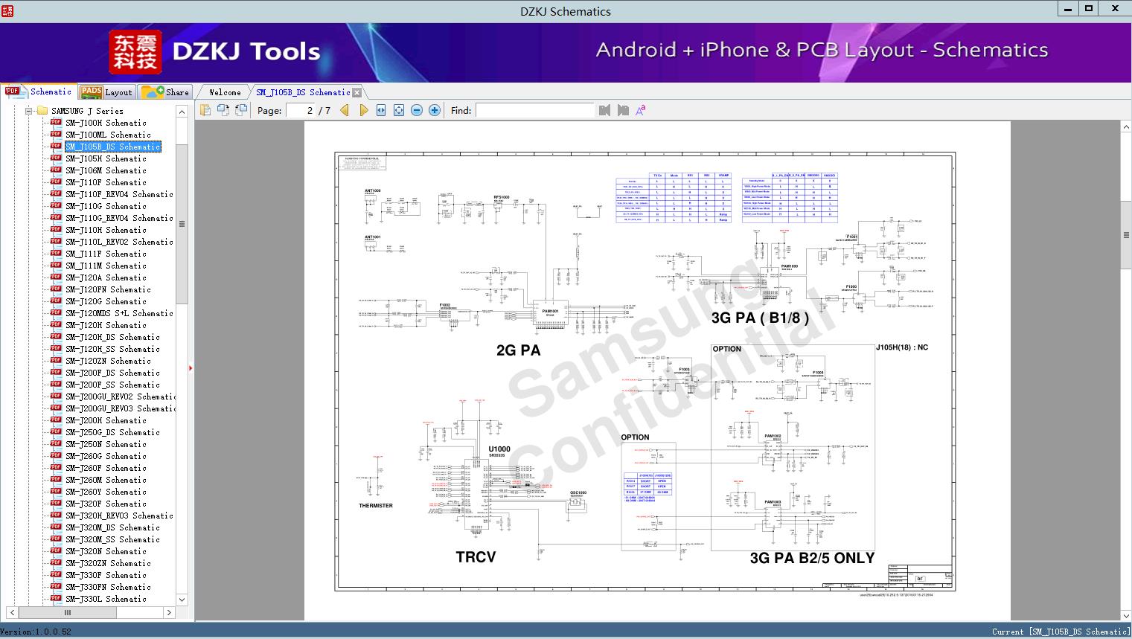Viewport: 1132px width, 639px height.
Task: Open SM-J120FN Schematic in tree
Action: [108, 289]
